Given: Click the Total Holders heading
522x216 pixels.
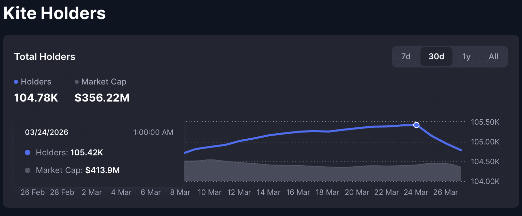Looking at the screenshot, I should pos(45,57).
